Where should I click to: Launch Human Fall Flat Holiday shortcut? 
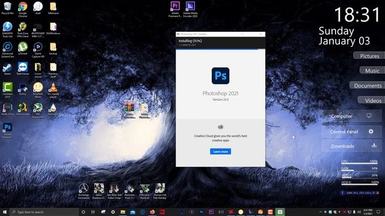coord(160,191)
